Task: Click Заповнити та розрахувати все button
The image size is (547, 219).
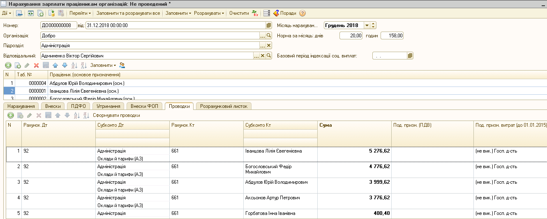Action: coord(128,13)
